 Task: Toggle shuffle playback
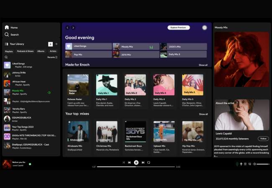123,162
